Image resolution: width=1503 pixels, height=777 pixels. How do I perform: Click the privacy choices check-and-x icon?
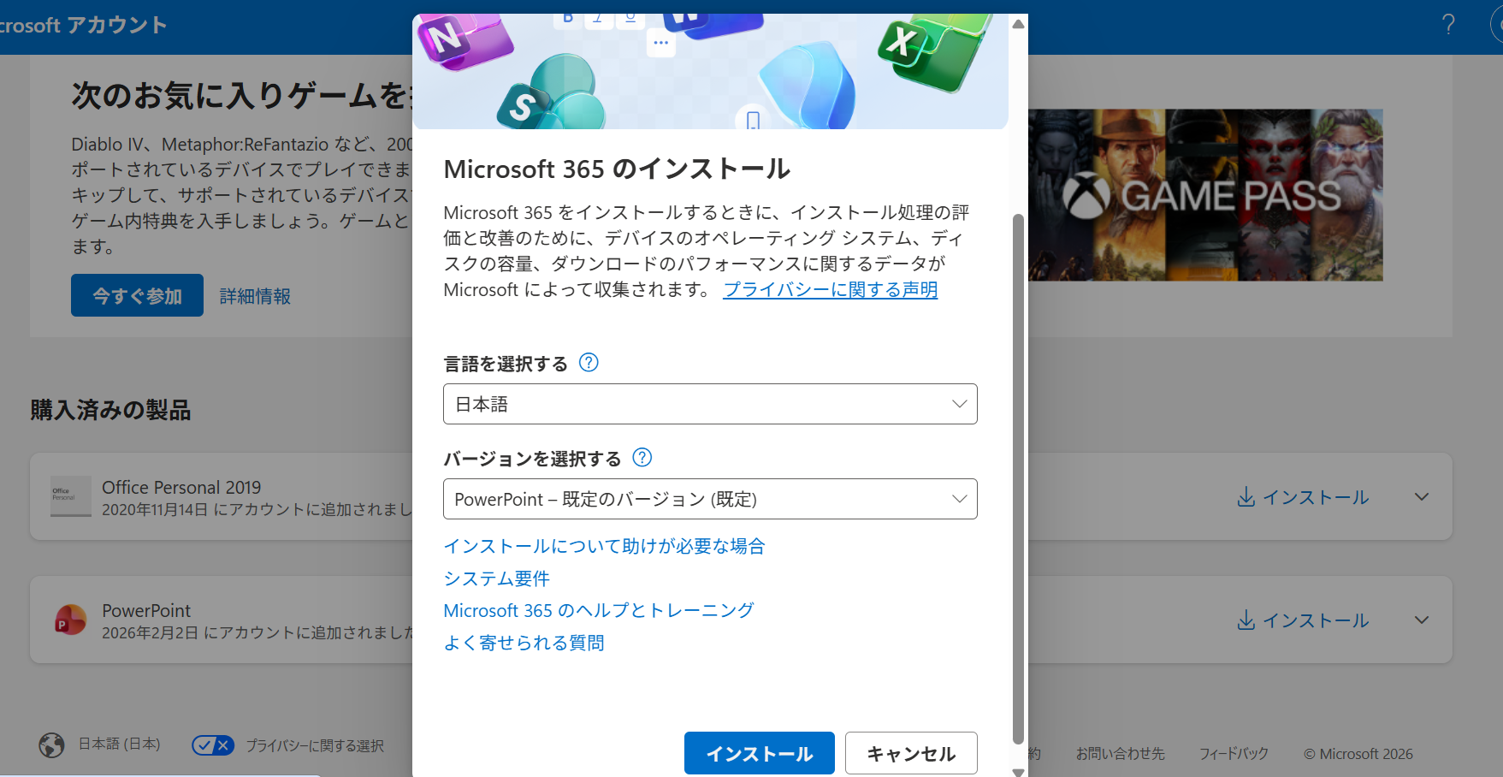[213, 745]
